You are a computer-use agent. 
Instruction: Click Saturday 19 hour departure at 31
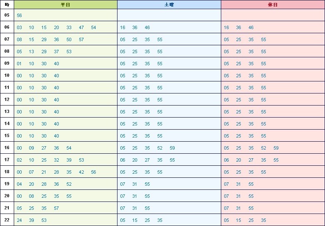(x=135, y=184)
